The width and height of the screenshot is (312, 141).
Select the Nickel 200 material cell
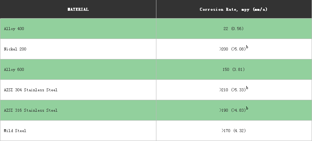point(78,49)
